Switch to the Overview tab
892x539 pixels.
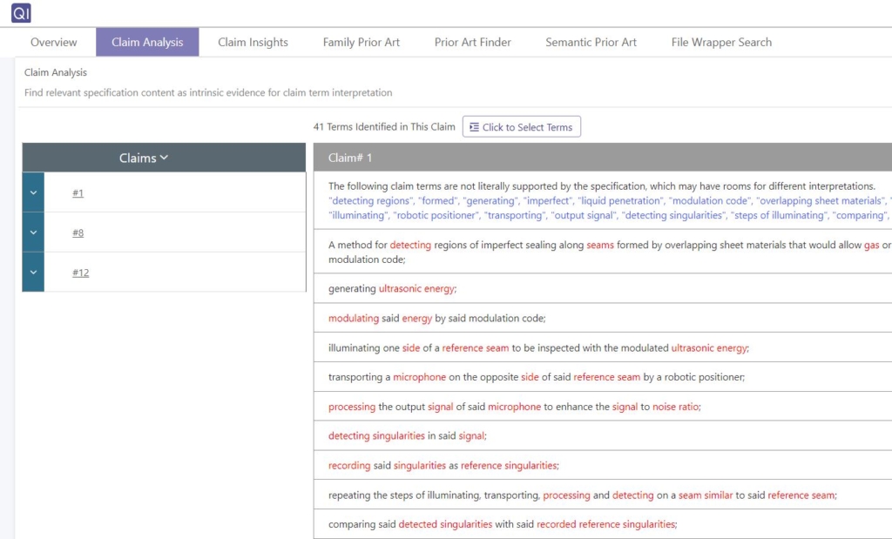pos(53,41)
